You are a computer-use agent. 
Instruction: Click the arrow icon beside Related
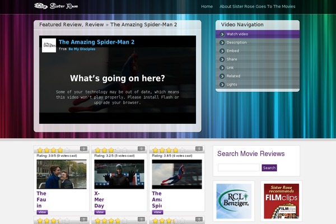(222, 76)
